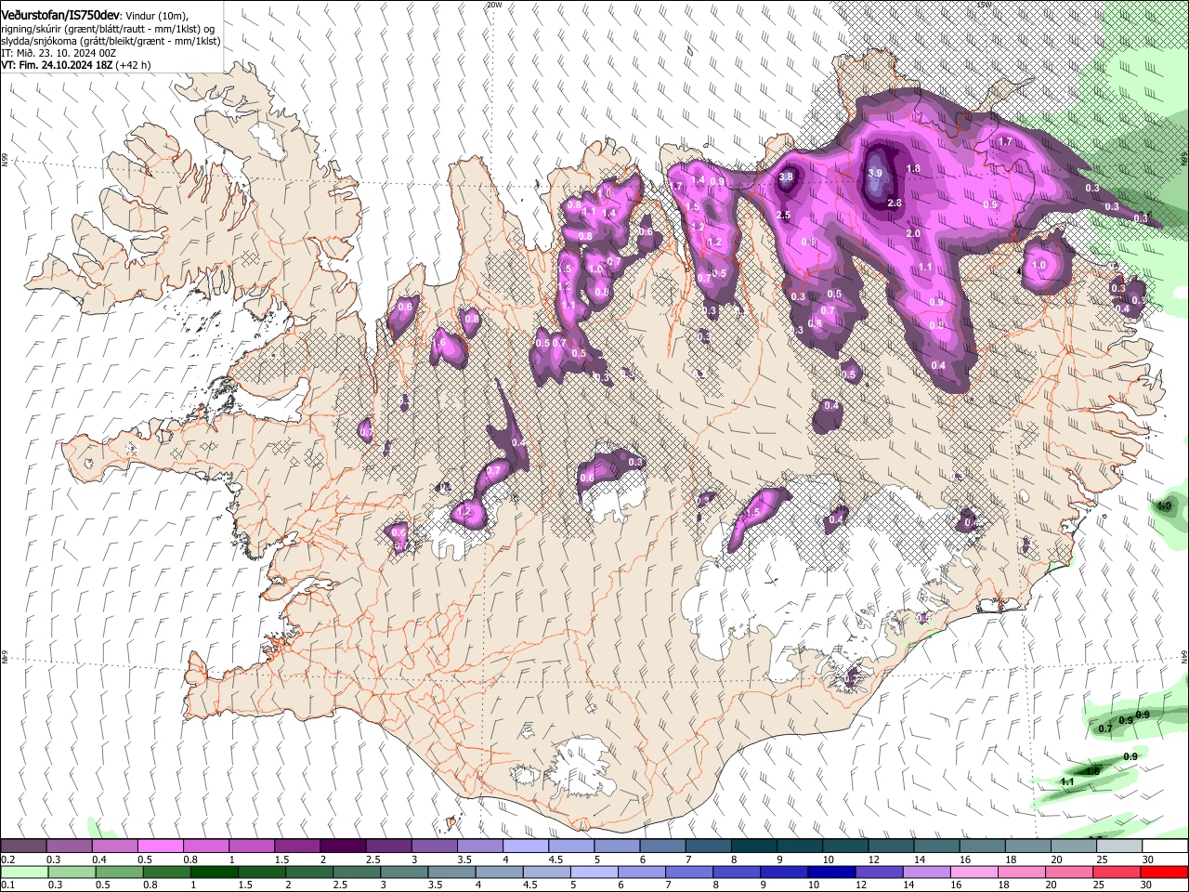Click the 2.0 snowfall value on the map
Viewport: 1189px width, 892px height.
click(913, 234)
